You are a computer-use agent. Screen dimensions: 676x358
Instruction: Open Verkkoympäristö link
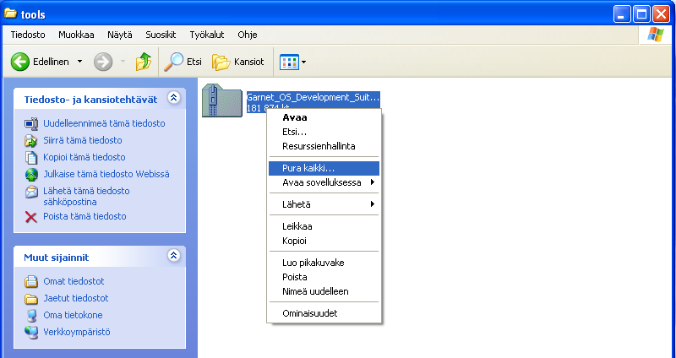pyautogui.click(x=77, y=332)
